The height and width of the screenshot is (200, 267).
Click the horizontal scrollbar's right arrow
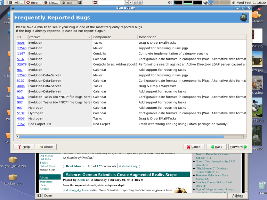point(245,137)
